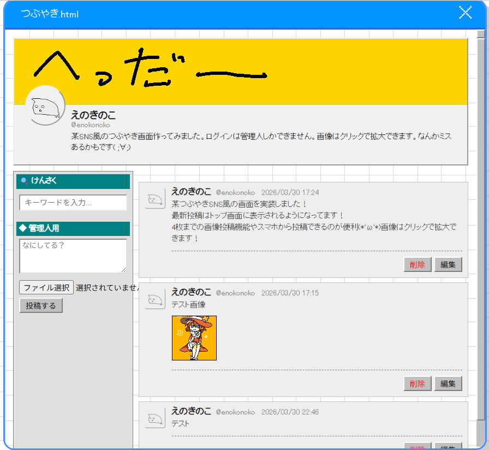The width and height of the screenshot is (489, 450).
Task: Submit with the 投稿する button
Action: click(x=41, y=306)
